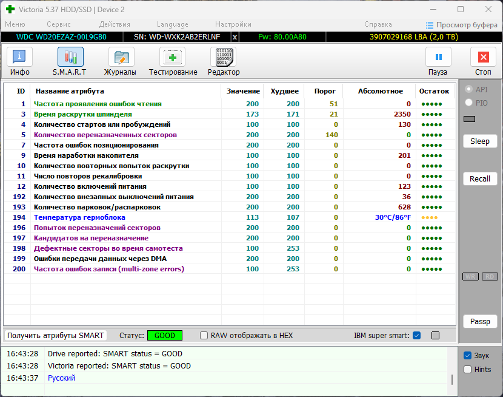
Task: Click the green cross Victoria app icon
Action: (10, 9)
